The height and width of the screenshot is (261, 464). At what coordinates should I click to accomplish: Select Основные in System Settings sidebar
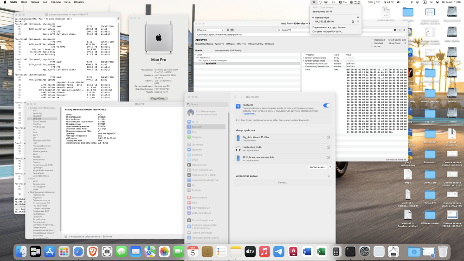206,145
